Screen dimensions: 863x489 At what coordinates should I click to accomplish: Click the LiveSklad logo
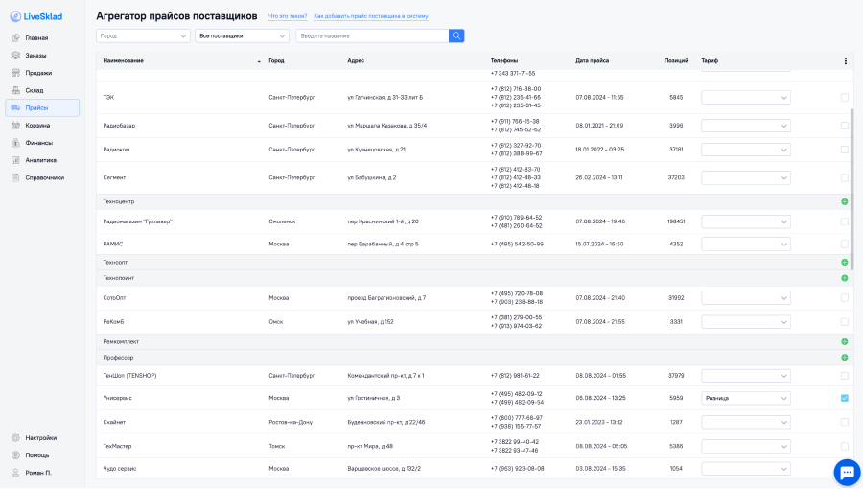click(35, 16)
